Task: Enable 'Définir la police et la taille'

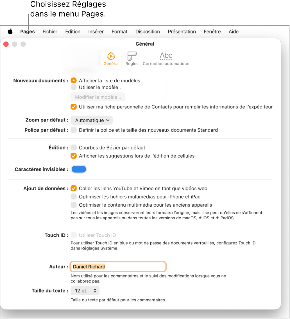Action: point(73,130)
